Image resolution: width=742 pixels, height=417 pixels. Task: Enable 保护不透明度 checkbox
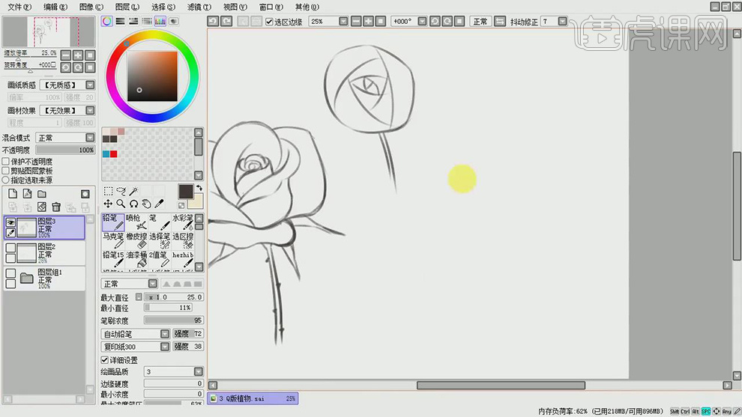click(x=6, y=162)
